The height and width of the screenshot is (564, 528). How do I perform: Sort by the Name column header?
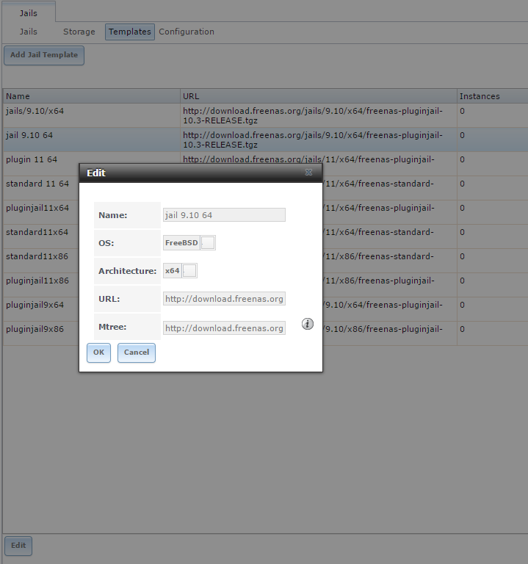91,96
